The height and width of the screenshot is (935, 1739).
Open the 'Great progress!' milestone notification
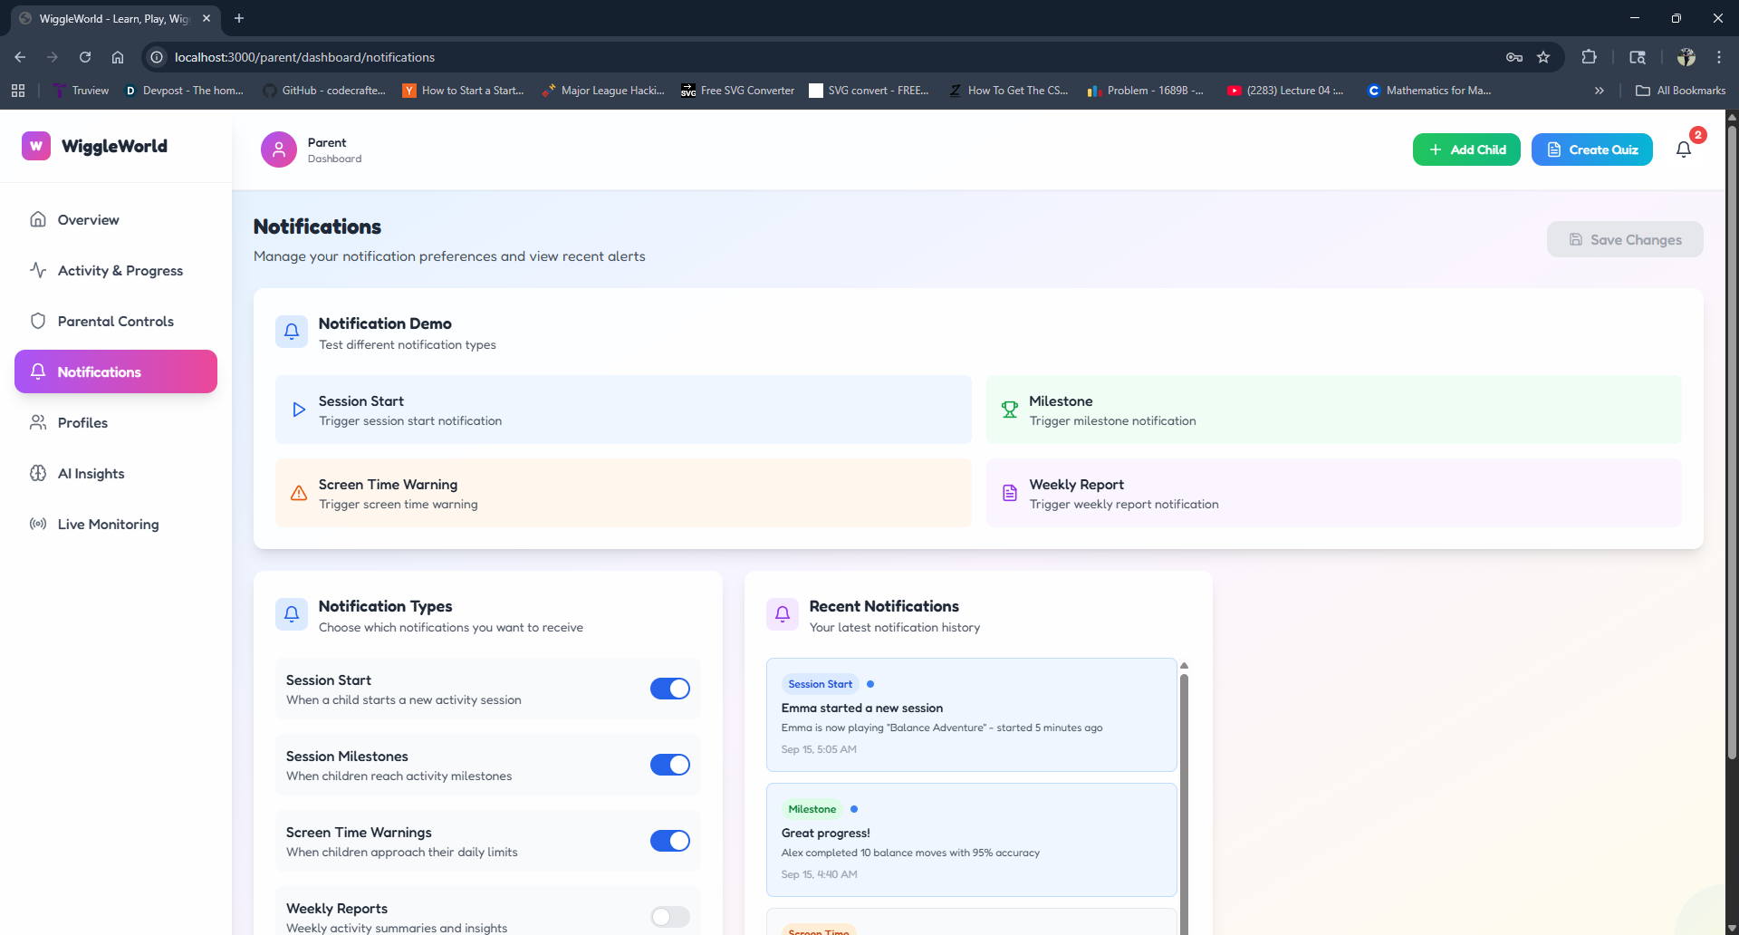point(972,840)
